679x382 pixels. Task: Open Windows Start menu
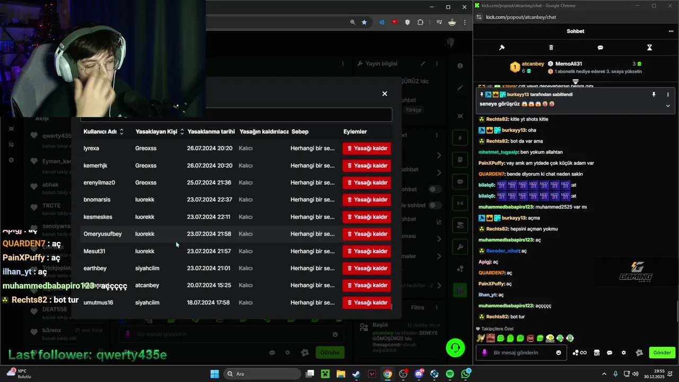(x=214, y=374)
